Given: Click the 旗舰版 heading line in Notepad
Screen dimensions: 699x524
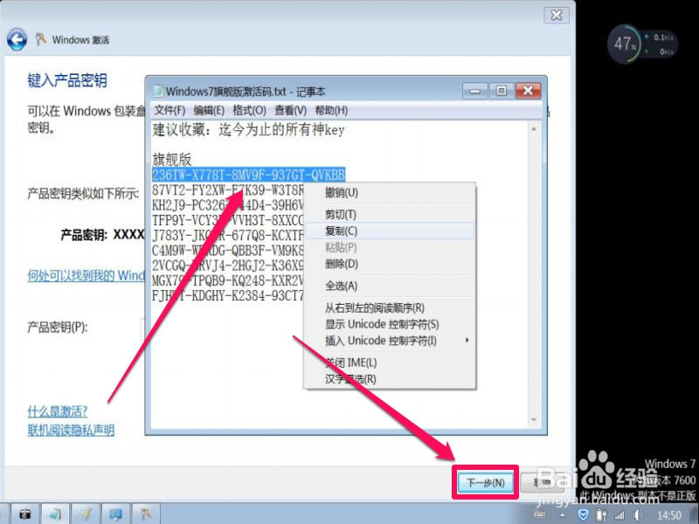Looking at the screenshot, I should (172, 160).
